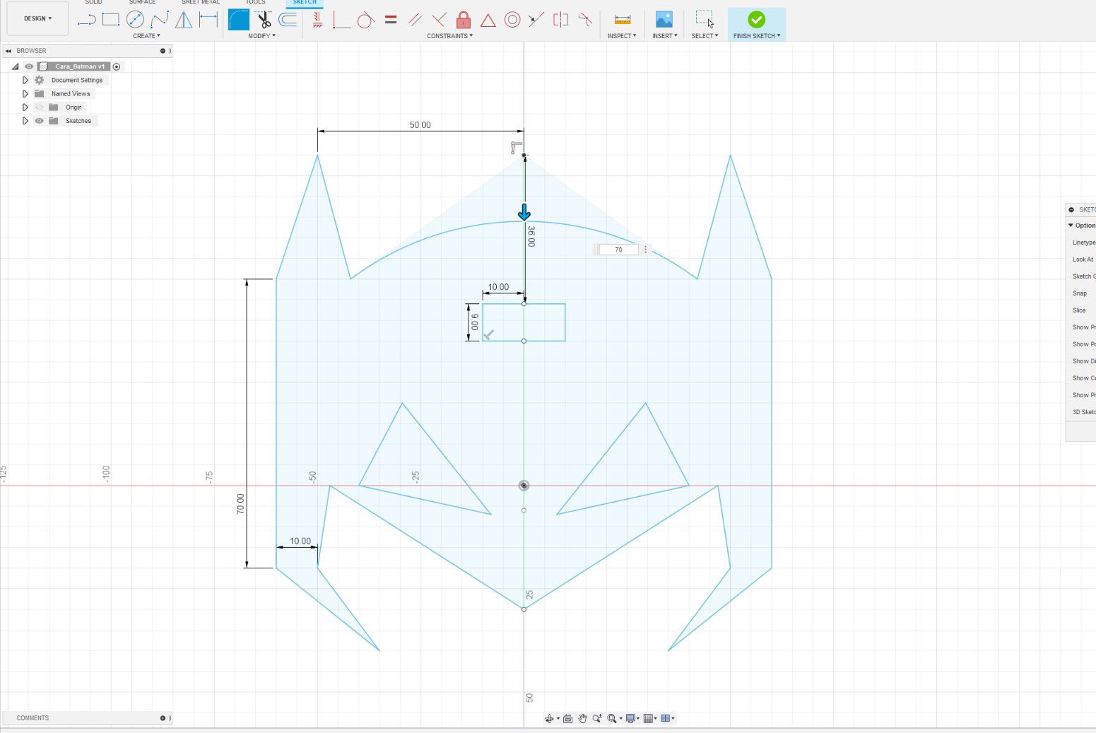This screenshot has width=1096, height=733.
Task: Open the Design workspace dropdown
Action: pos(37,18)
